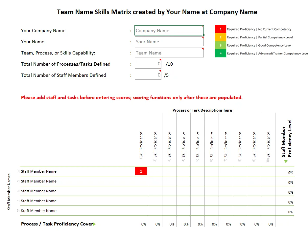Viewport: 308px width, 235px height.
Task: Select the processes count cell beside /10
Action: (x=148, y=64)
